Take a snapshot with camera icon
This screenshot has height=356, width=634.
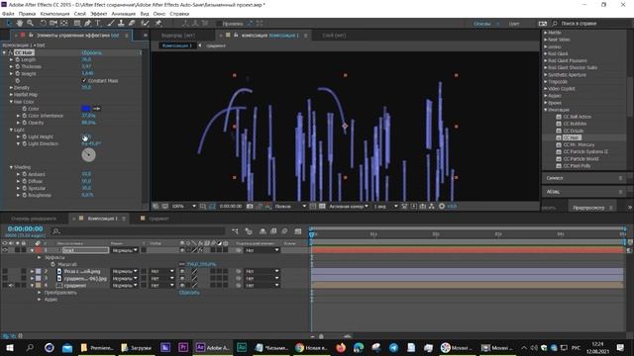tap(250, 207)
